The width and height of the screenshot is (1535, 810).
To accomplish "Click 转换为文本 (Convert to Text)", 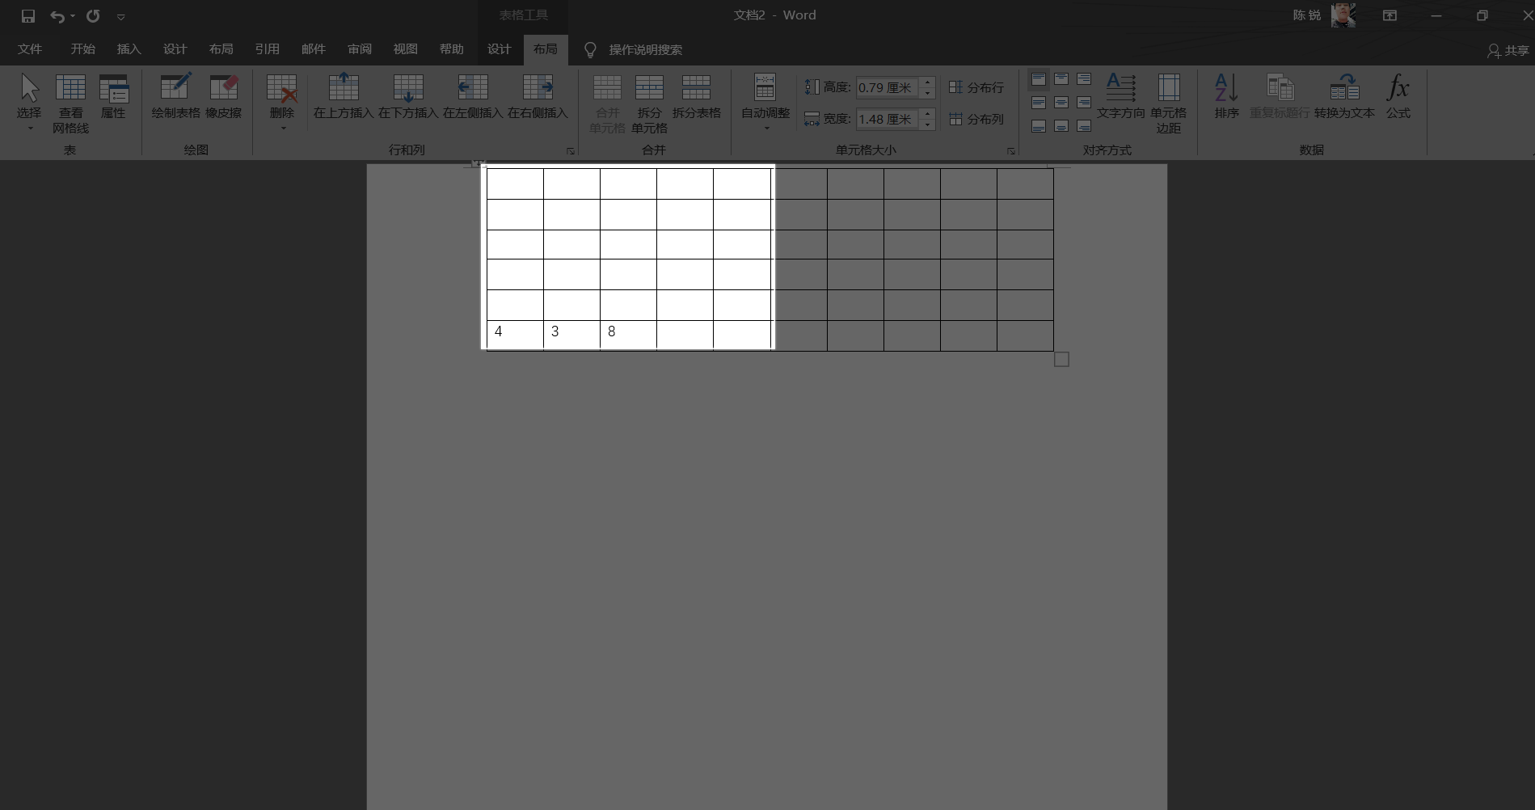I will click(1344, 97).
